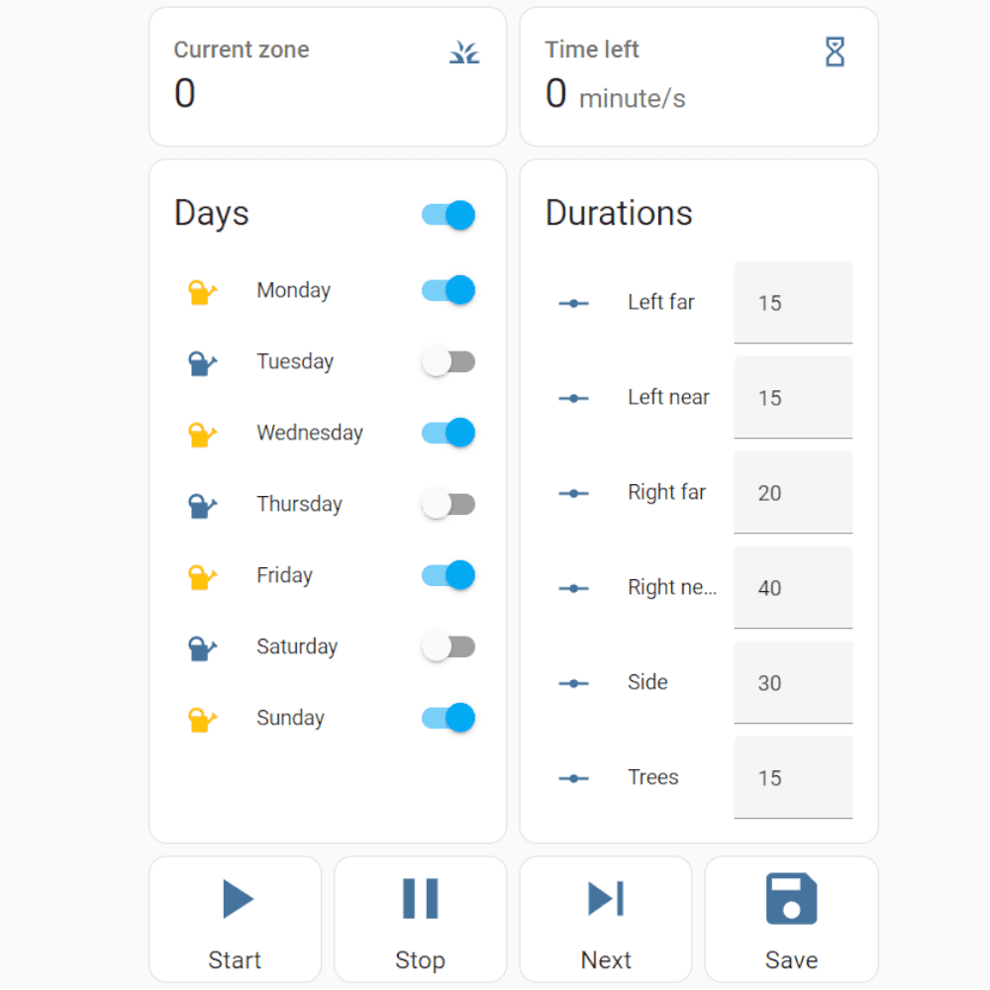This screenshot has width=990, height=990.
Task: Click the slider icon beside Left far
Action: tap(574, 303)
